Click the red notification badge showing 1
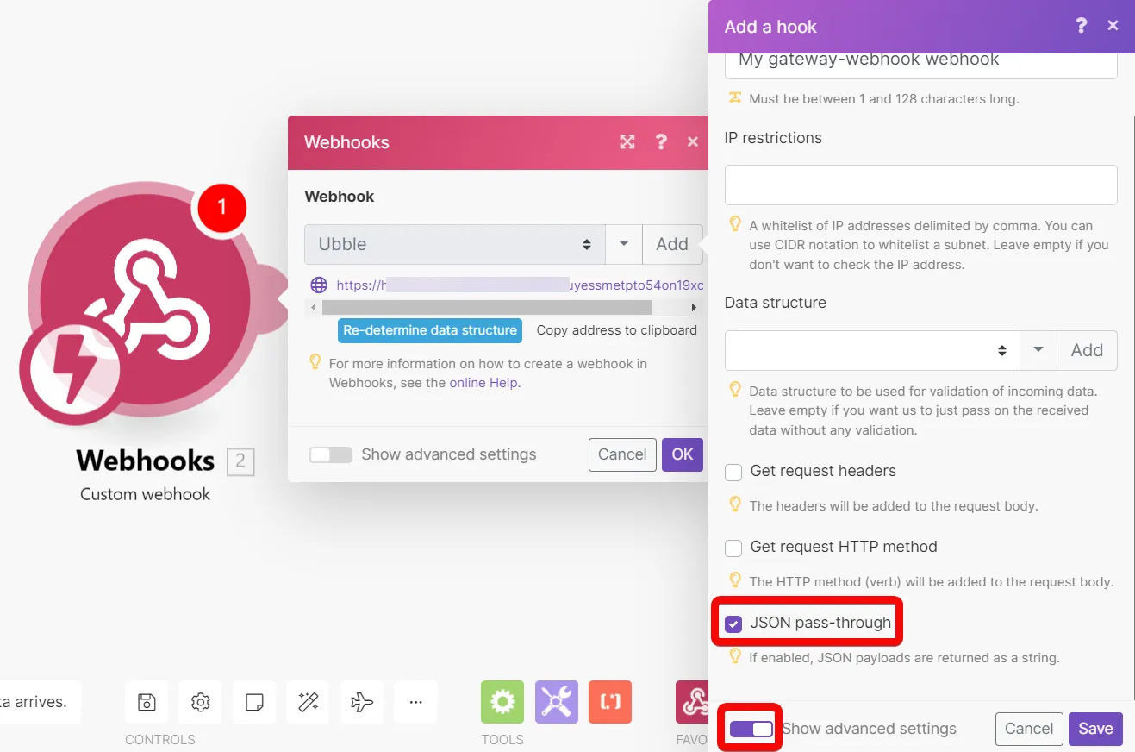 coord(221,207)
